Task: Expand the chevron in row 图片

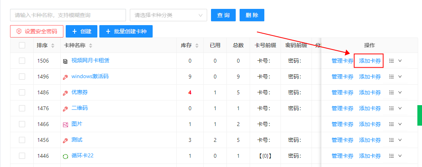Action: 400,124
